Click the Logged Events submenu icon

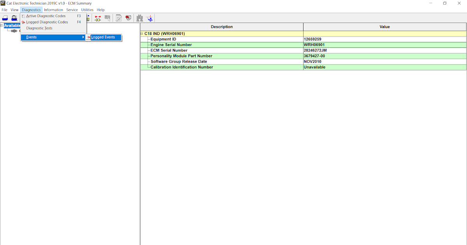click(88, 37)
